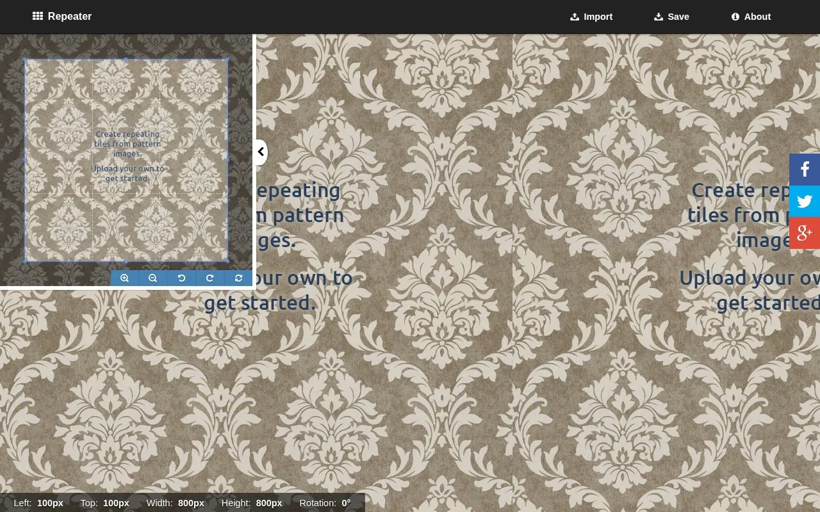Go to the Repeater home logo
Image resolution: width=820 pixels, height=512 pixels.
click(62, 17)
